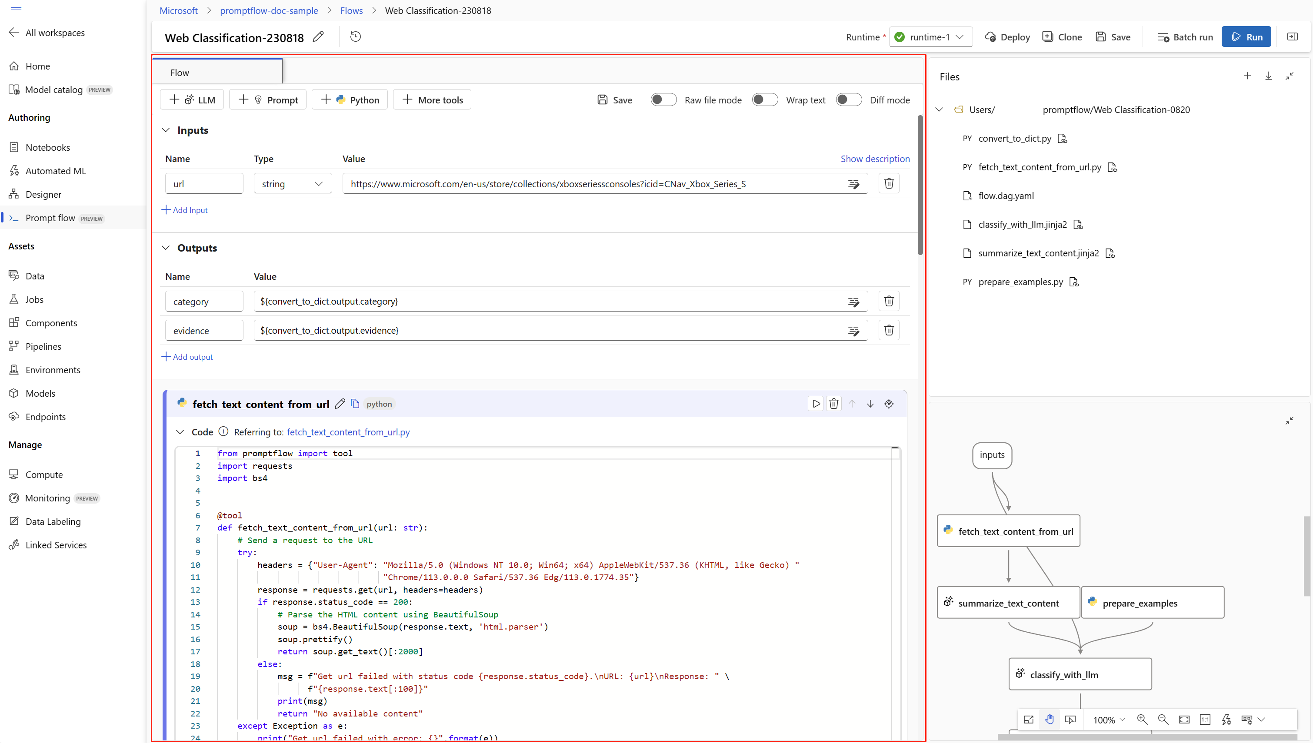The height and width of the screenshot is (743, 1313).
Task: Click the flow history clock icon
Action: pos(355,37)
